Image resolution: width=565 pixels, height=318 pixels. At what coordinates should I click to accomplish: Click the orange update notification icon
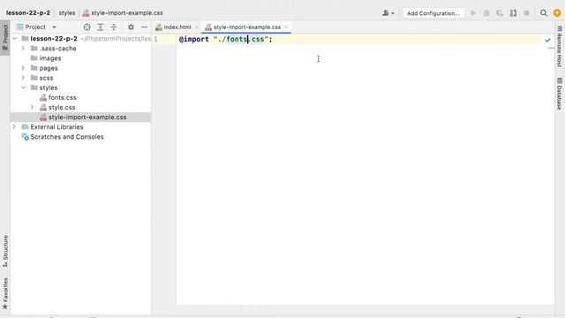[557, 13]
